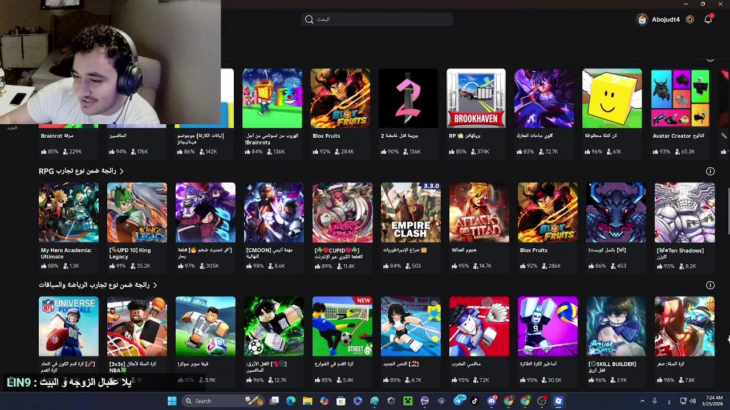The height and width of the screenshot is (410, 730).
Task: Click the "Blox Fruits" title in RPG row
Action: (534, 251)
